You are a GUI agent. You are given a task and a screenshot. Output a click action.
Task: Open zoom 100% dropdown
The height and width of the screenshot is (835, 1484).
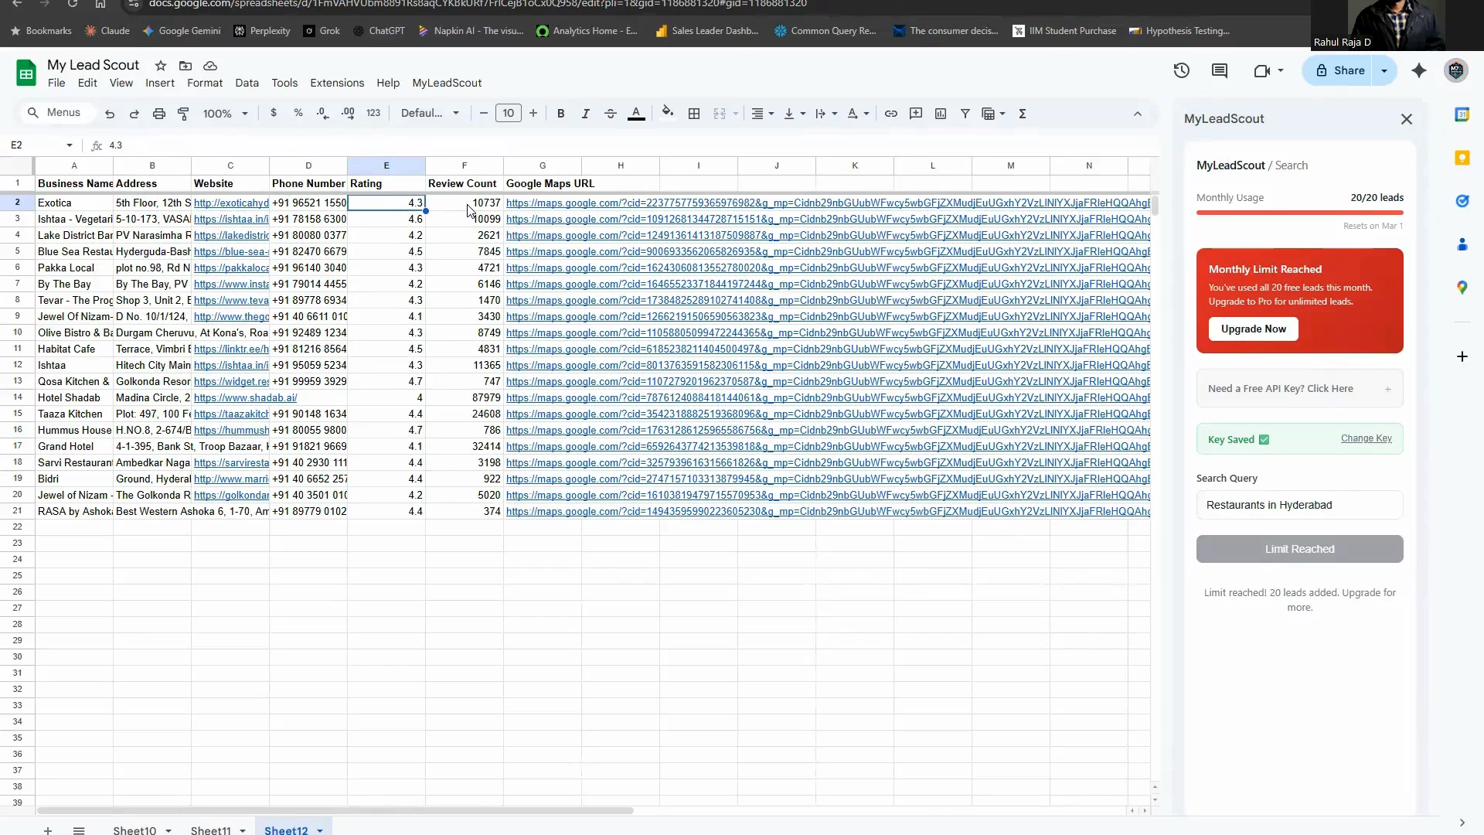pos(225,114)
